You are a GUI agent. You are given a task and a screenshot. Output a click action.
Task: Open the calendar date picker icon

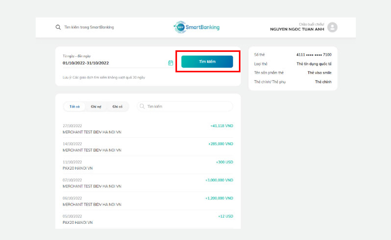click(171, 63)
